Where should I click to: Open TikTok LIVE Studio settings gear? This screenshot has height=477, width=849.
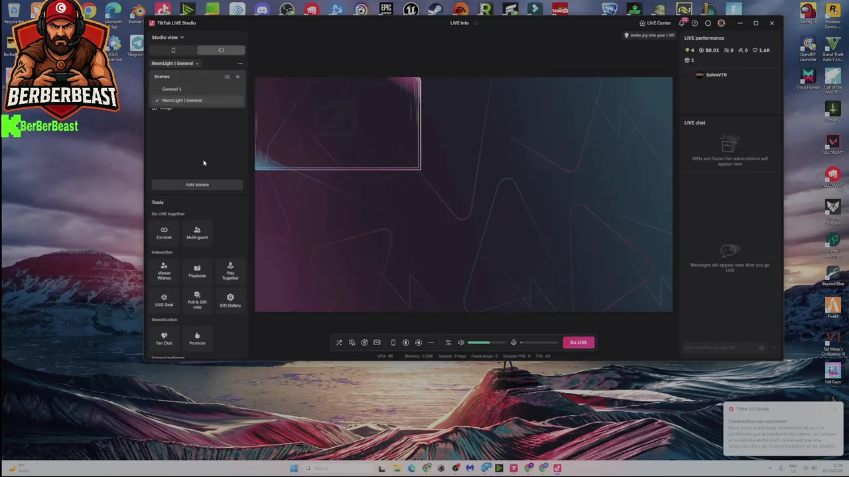(708, 23)
